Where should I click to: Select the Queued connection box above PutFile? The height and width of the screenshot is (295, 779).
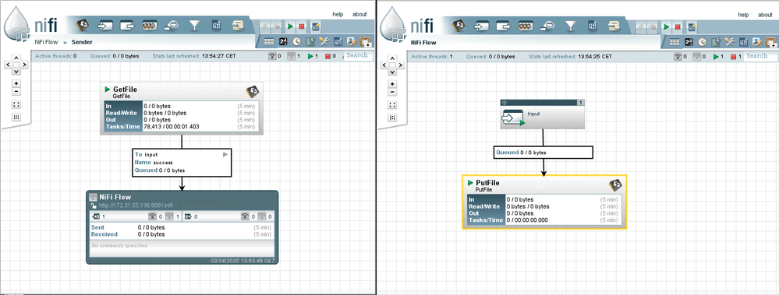(544, 153)
